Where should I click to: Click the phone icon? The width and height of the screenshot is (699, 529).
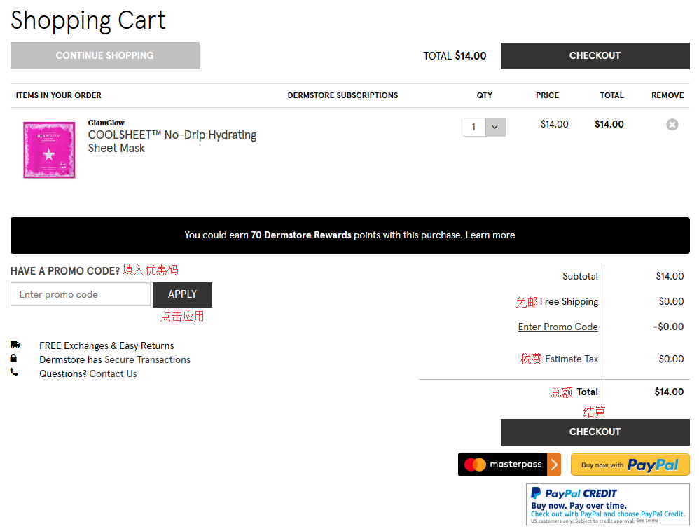tap(14, 373)
